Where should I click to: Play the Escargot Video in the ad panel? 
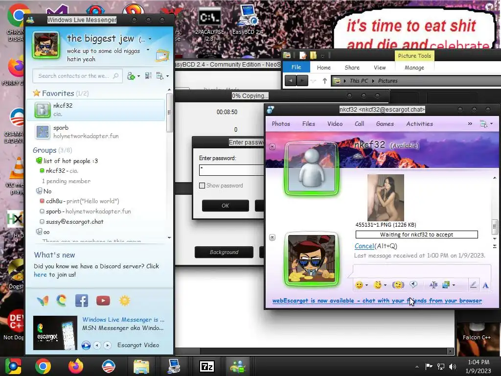coord(86,345)
